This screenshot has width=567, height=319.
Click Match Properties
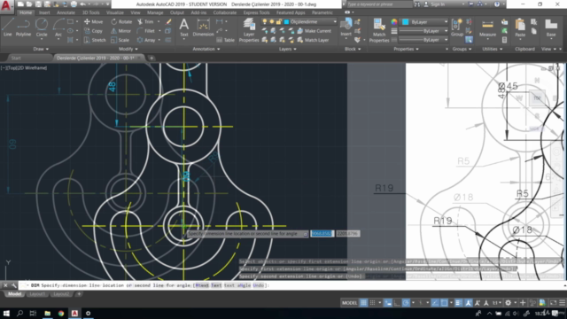[x=379, y=29]
